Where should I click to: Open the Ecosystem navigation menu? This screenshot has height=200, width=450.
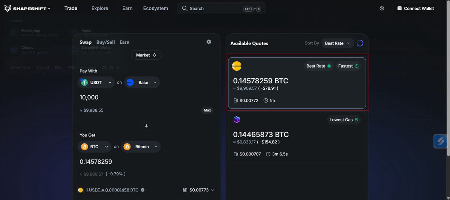156,8
